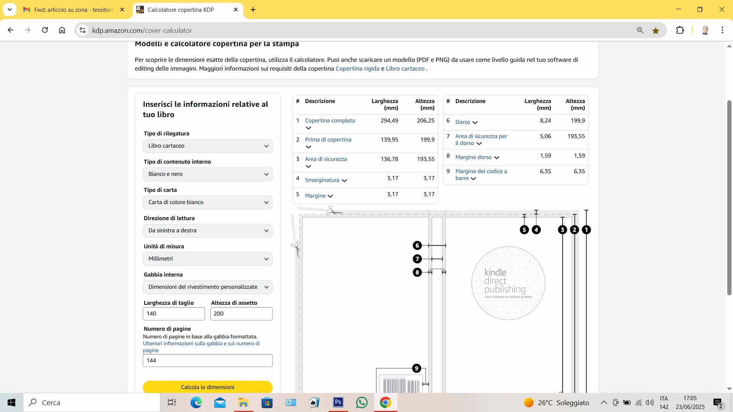Image resolution: width=733 pixels, height=412 pixels.
Task: Open Tipo di carta dropdown
Action: (207, 203)
